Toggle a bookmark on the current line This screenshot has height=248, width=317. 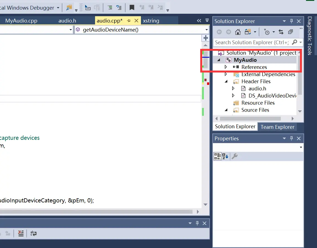[x=132, y=8]
